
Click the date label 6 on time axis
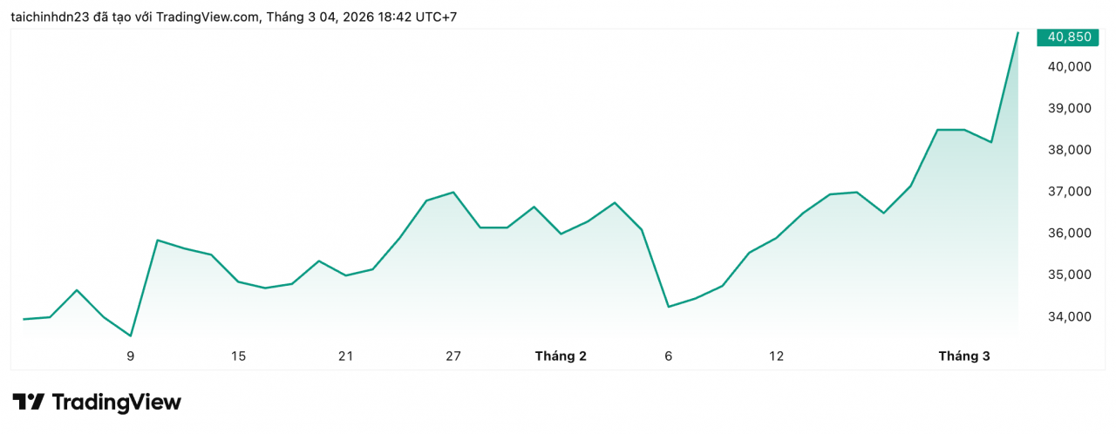(x=669, y=356)
